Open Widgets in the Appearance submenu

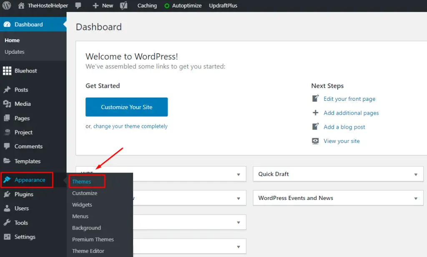point(82,205)
